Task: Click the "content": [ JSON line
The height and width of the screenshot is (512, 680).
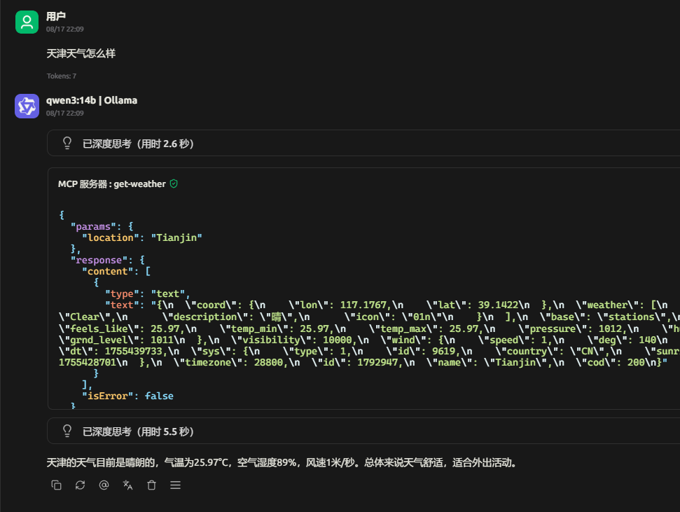Action: [x=116, y=271]
